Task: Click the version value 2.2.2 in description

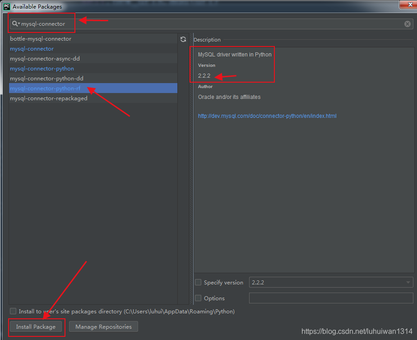Action: point(204,76)
